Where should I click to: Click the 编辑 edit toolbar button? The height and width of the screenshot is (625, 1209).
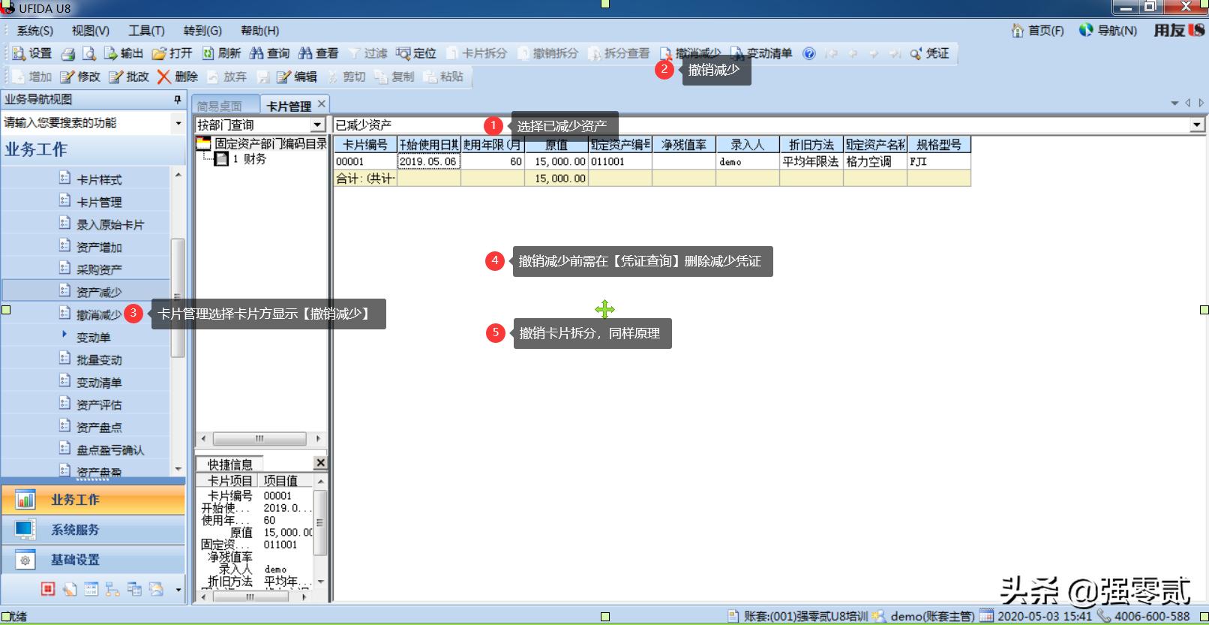pyautogui.click(x=297, y=77)
